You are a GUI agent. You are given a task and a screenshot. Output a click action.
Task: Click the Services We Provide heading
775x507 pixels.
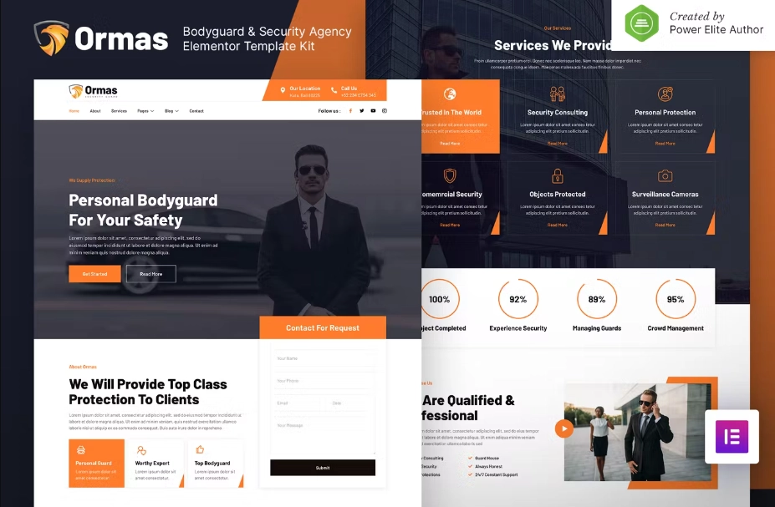(553, 45)
